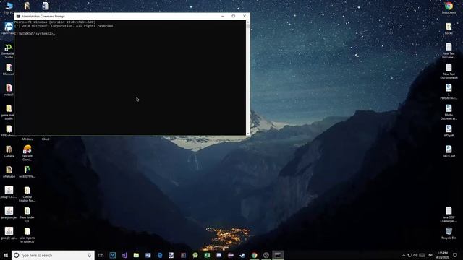The width and height of the screenshot is (463, 260).
Task: Switch the ENG input language indicator
Action: (x=430, y=255)
